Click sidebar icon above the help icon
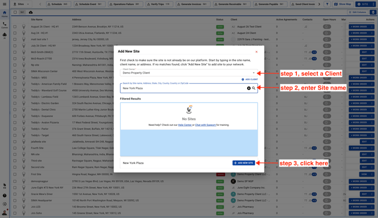 click(x=5, y=186)
